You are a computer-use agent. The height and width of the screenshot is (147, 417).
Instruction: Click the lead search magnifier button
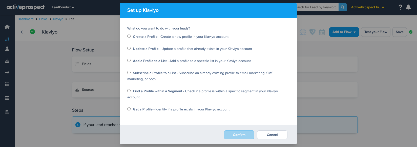click(342, 7)
